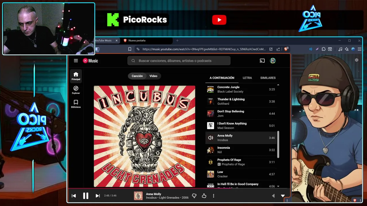Click the browser URL address bar
367x206 pixels.
pyautogui.click(x=204, y=49)
